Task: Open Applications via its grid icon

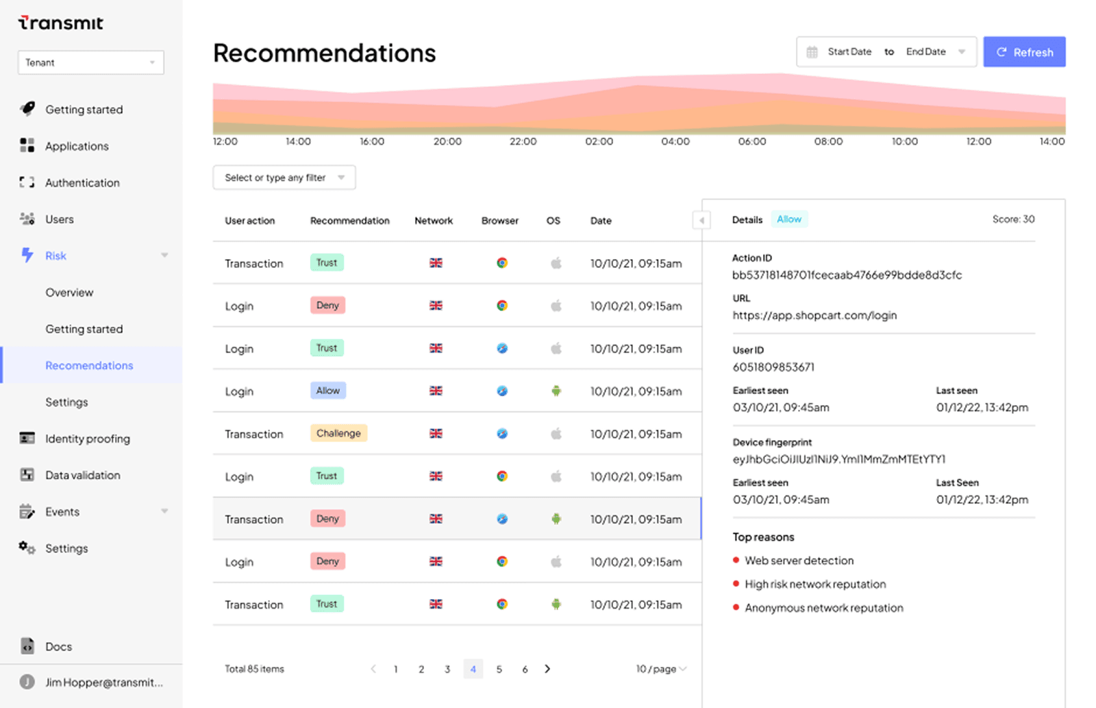Action: click(x=27, y=145)
